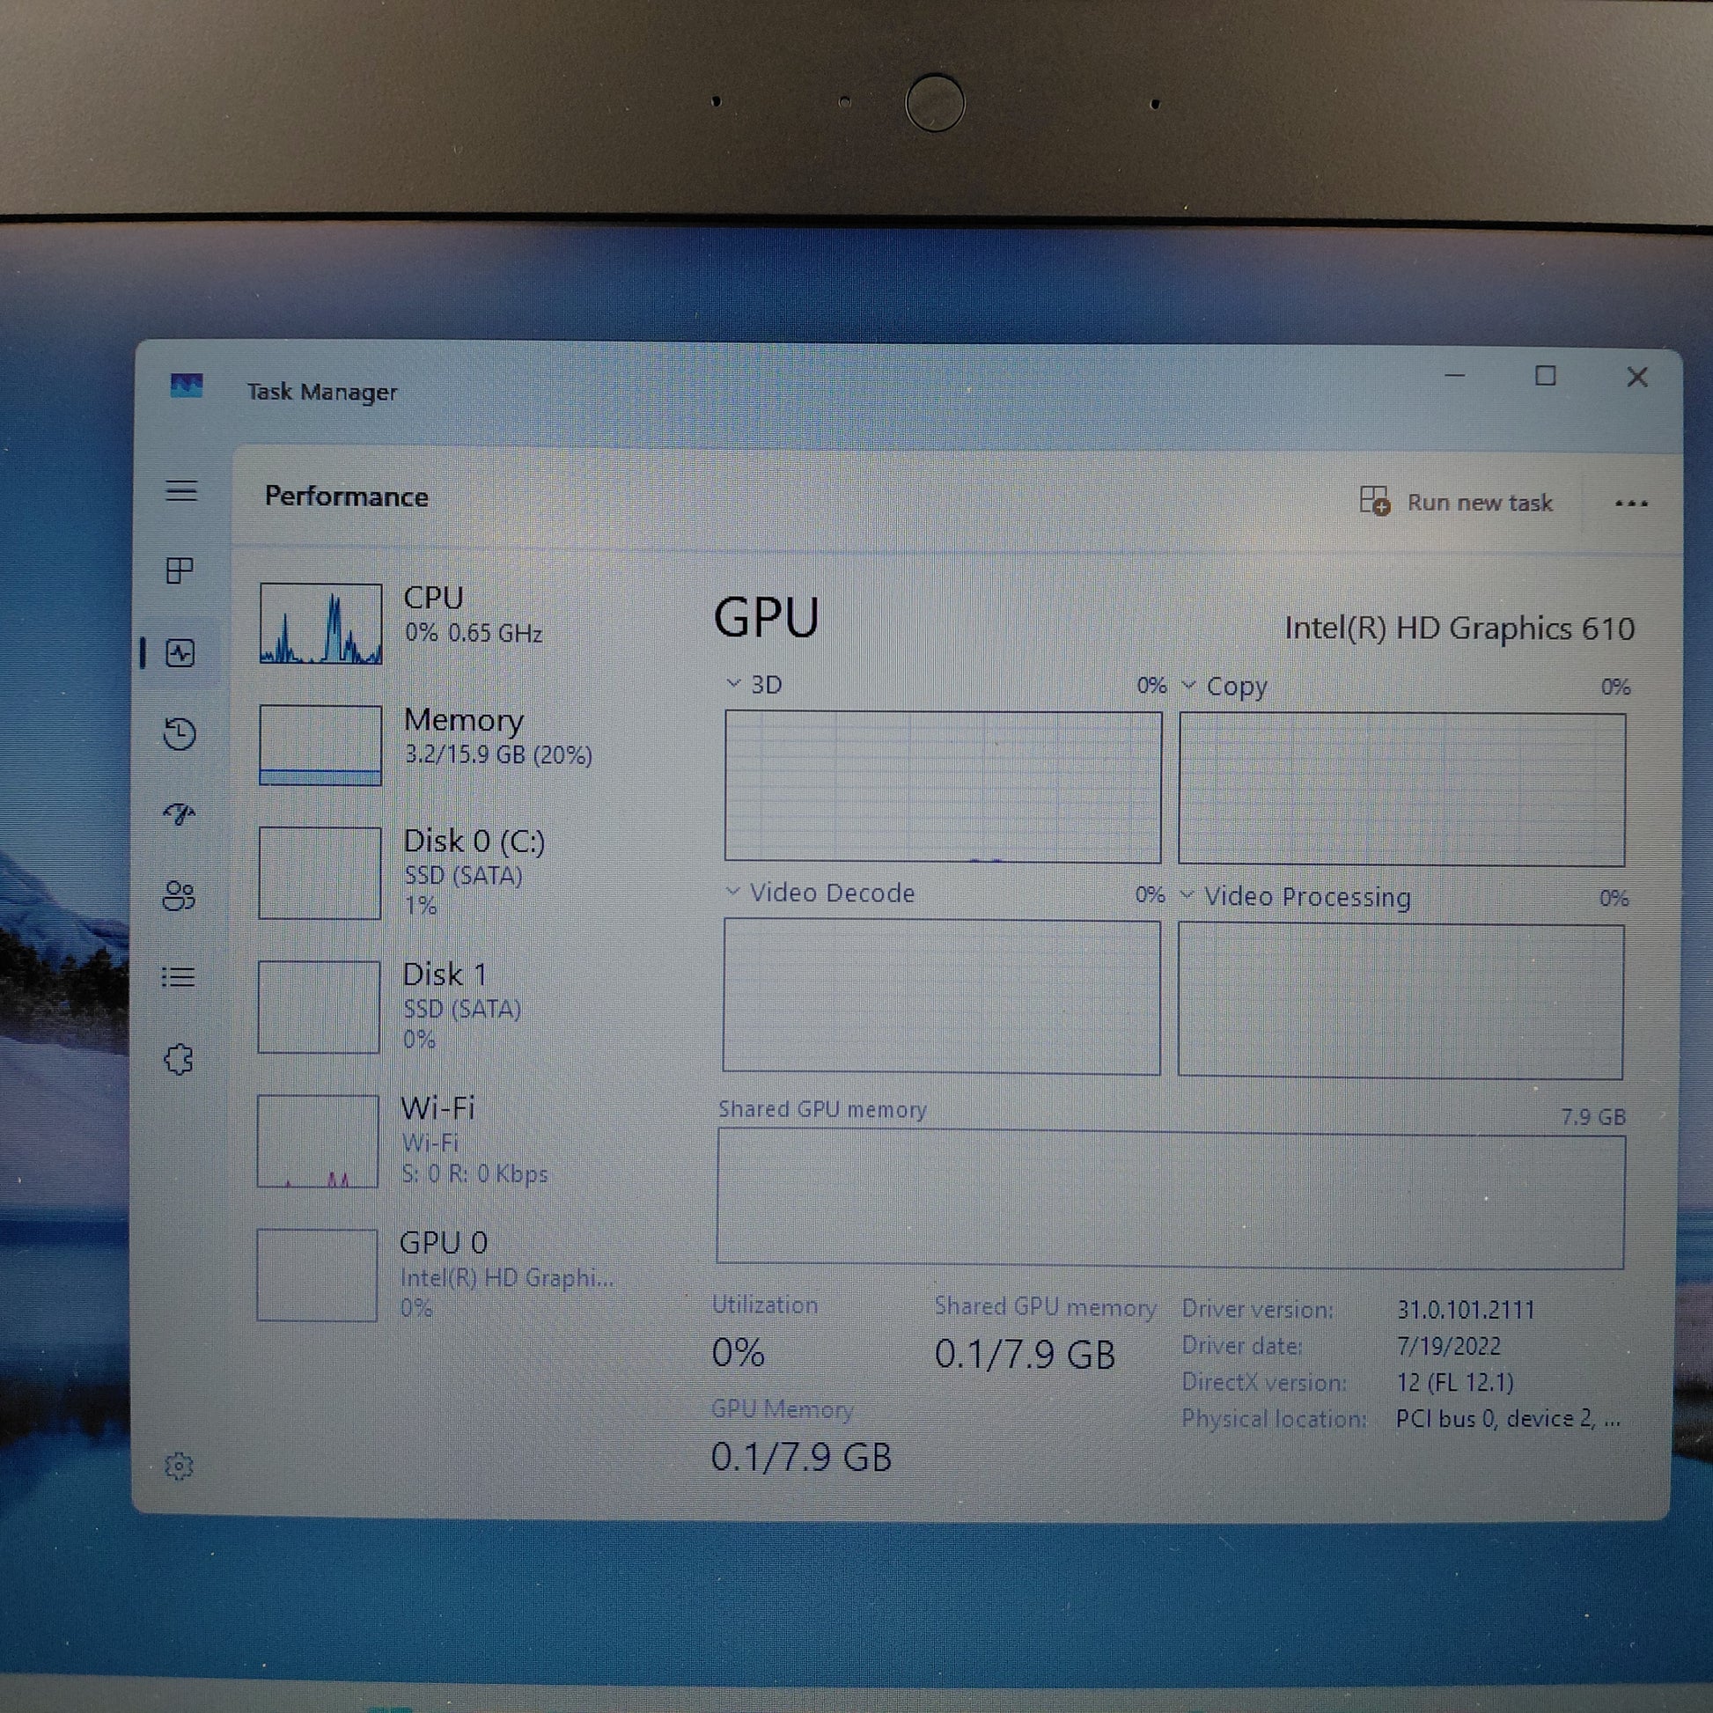Open the Users page icon

179,895
